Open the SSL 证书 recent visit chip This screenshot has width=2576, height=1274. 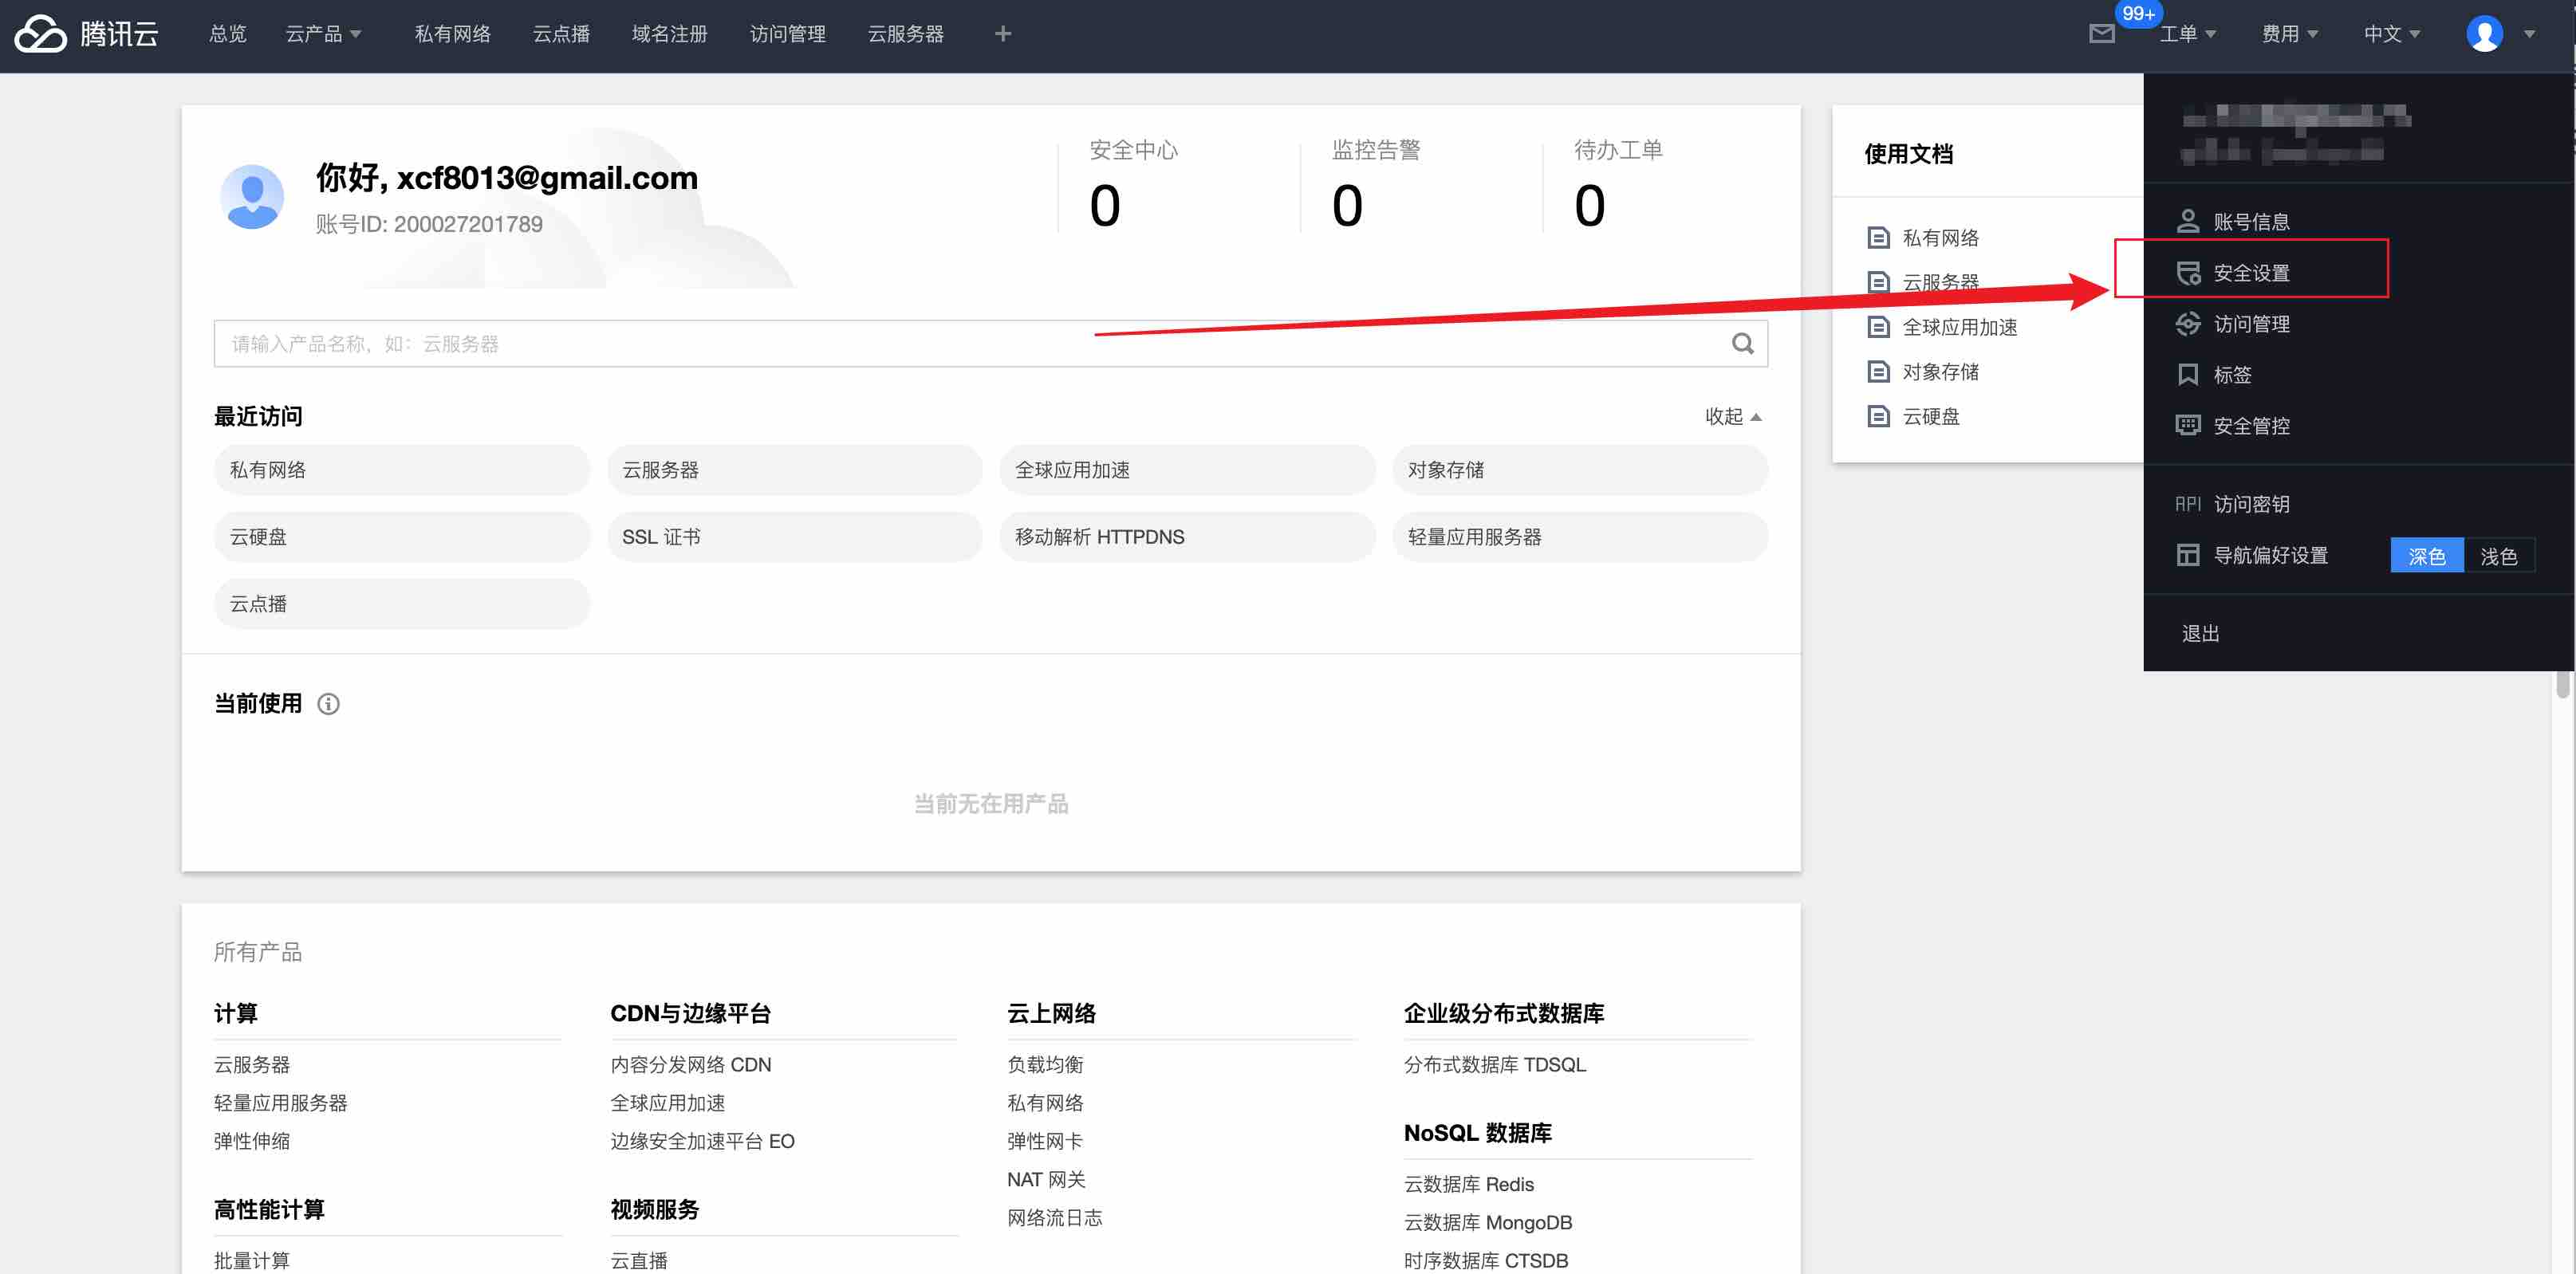[x=795, y=537]
